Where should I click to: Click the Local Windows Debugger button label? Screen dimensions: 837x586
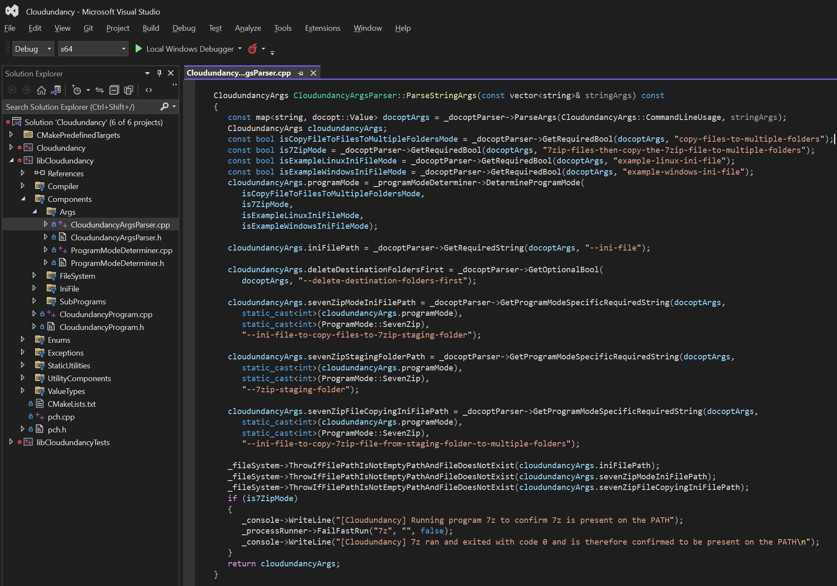190,49
